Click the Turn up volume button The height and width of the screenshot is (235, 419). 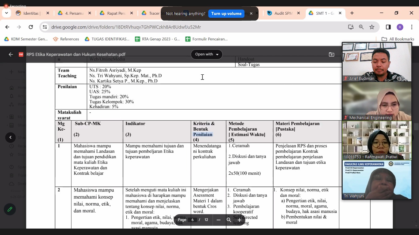(226, 13)
